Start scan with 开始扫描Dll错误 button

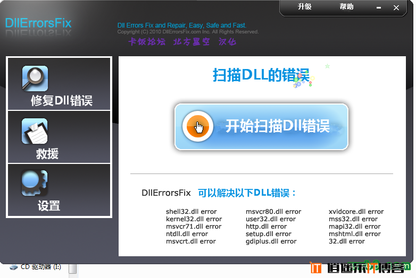(x=261, y=127)
